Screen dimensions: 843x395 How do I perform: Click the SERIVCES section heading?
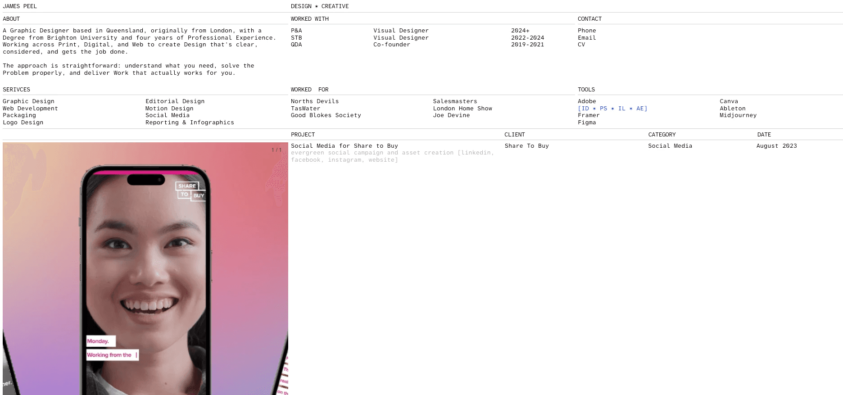16,90
